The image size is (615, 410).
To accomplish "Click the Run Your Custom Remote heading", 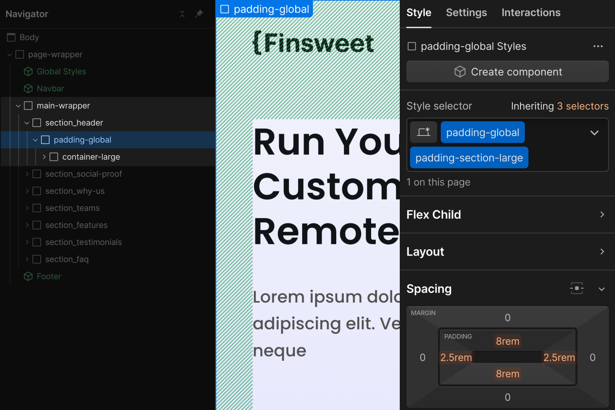I will click(x=326, y=187).
